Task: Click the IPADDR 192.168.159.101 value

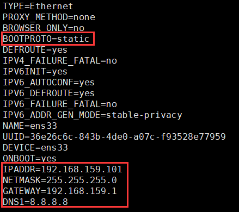Action: point(82,169)
